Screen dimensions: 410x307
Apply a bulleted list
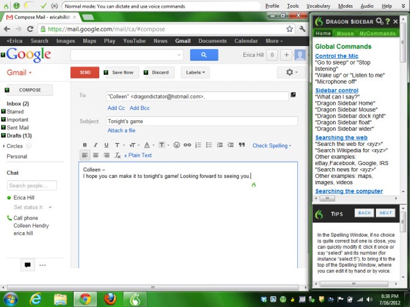point(209,145)
